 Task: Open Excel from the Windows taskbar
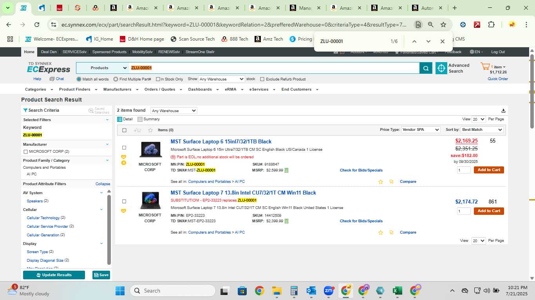click(x=398, y=291)
